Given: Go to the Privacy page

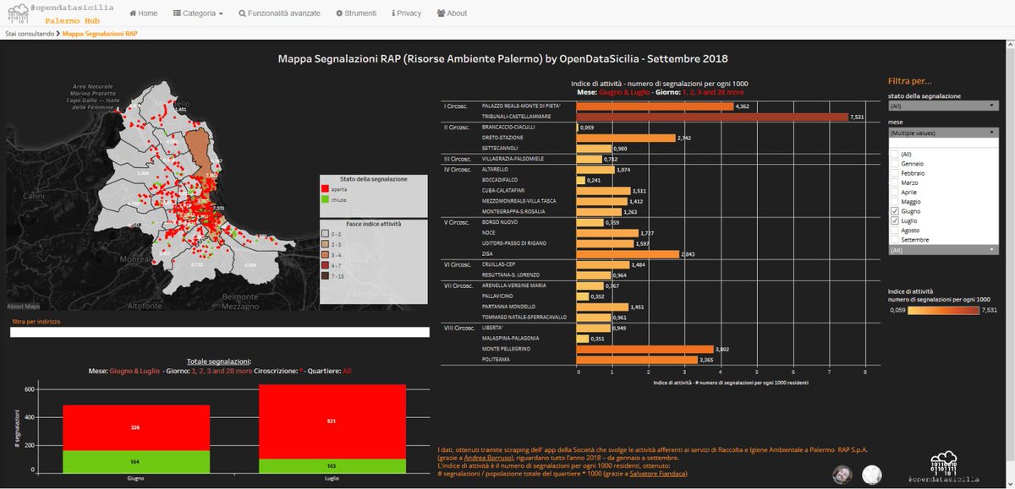Looking at the screenshot, I should [x=407, y=14].
